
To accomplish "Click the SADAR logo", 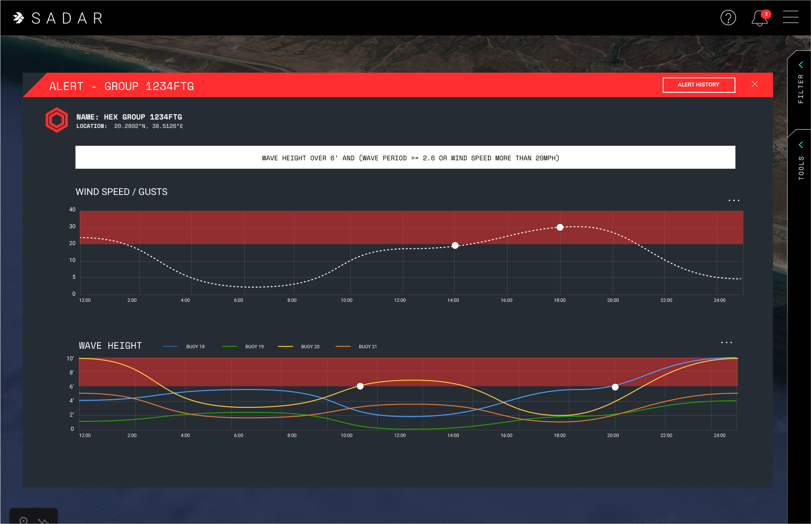I will pos(58,18).
